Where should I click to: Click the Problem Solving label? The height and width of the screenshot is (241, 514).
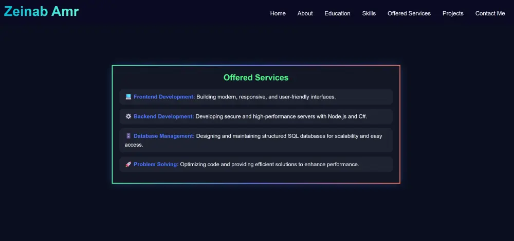pos(156,165)
